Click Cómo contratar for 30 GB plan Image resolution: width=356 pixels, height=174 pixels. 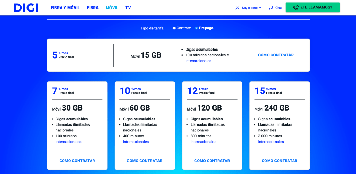click(x=77, y=161)
